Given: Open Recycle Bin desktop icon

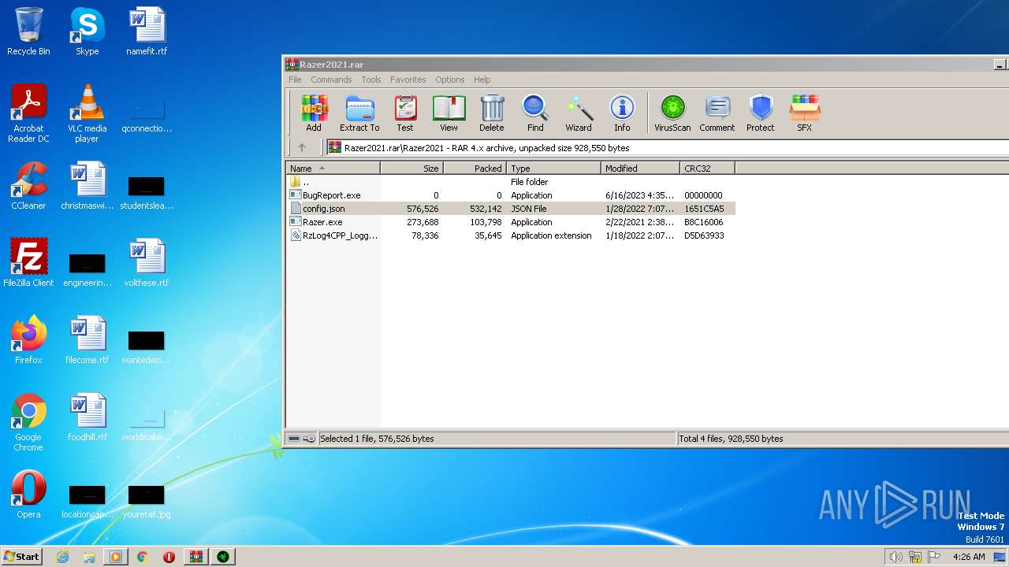Looking at the screenshot, I should coord(28,31).
